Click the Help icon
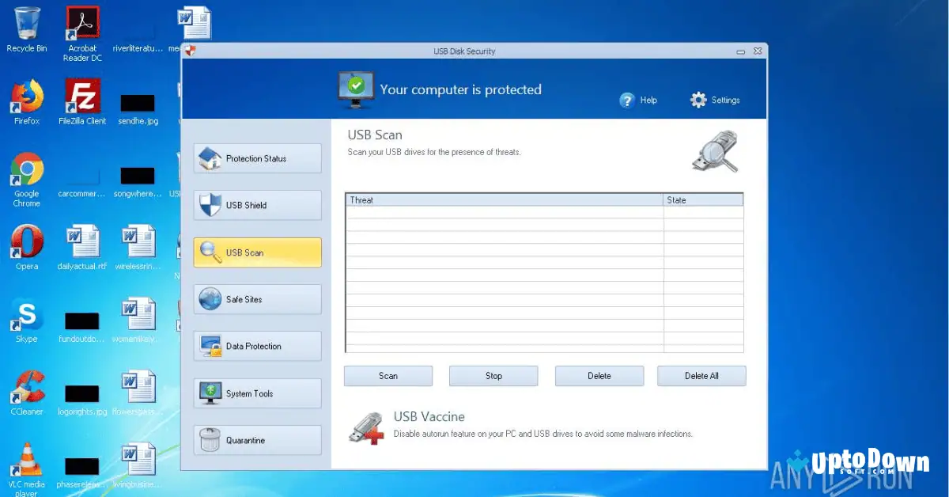Viewport: 949px width, 497px height. pyautogui.click(x=628, y=100)
